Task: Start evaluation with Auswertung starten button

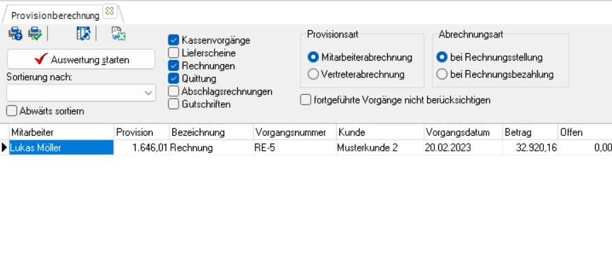Action: coord(81,59)
